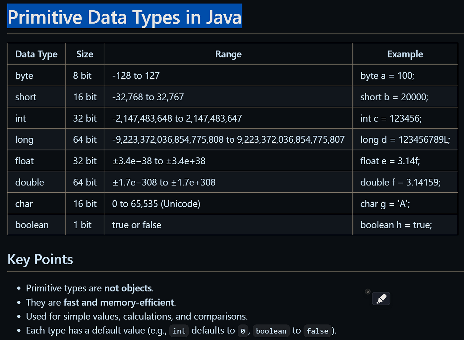Click the Data Type column header
This screenshot has width=464, height=340.
pos(36,54)
